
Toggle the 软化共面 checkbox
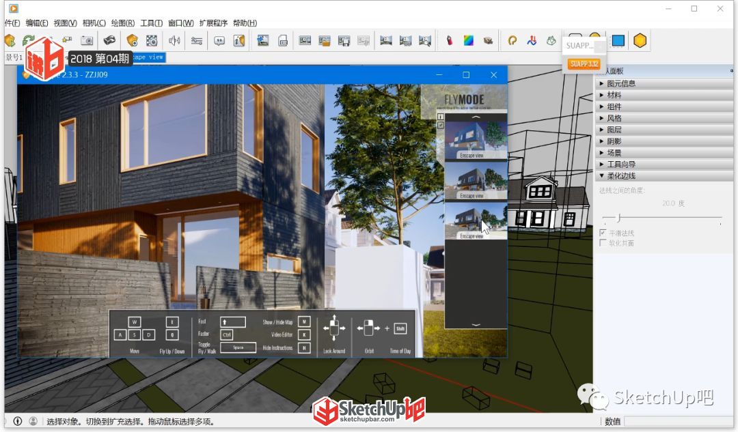(x=603, y=242)
